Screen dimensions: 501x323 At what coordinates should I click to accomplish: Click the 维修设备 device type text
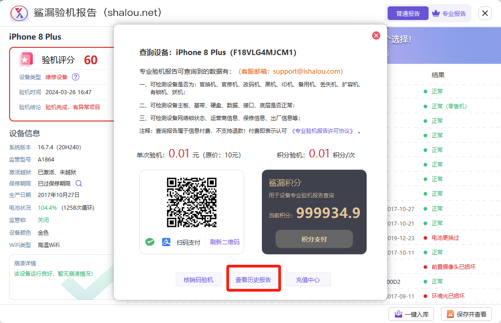click(x=56, y=77)
